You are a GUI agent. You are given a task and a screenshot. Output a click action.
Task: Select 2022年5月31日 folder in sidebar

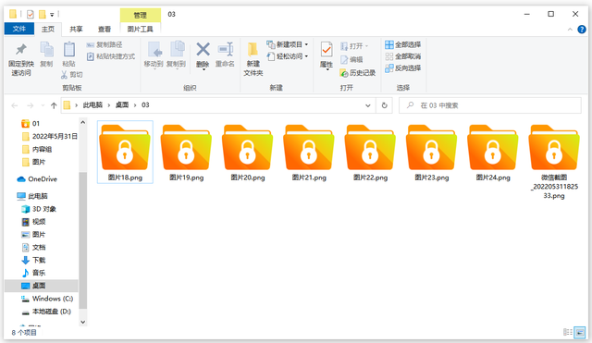click(x=49, y=136)
